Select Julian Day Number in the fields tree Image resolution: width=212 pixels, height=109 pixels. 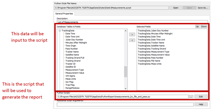click(74, 40)
